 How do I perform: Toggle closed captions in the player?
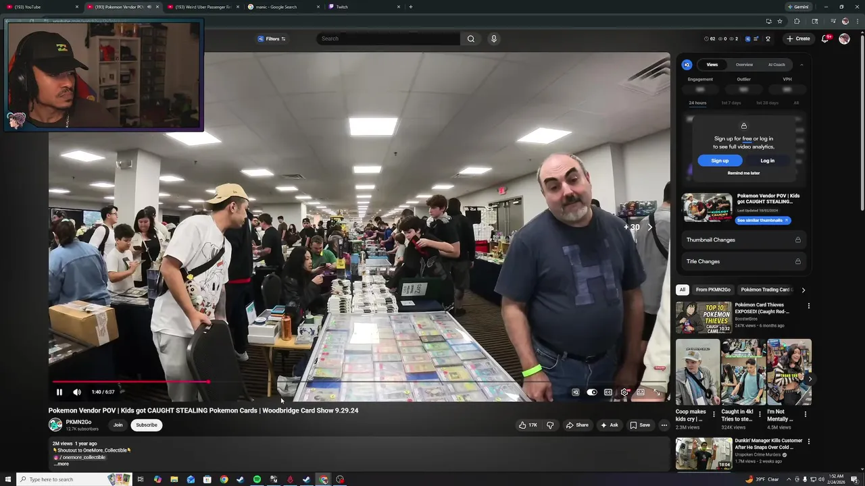click(x=608, y=392)
